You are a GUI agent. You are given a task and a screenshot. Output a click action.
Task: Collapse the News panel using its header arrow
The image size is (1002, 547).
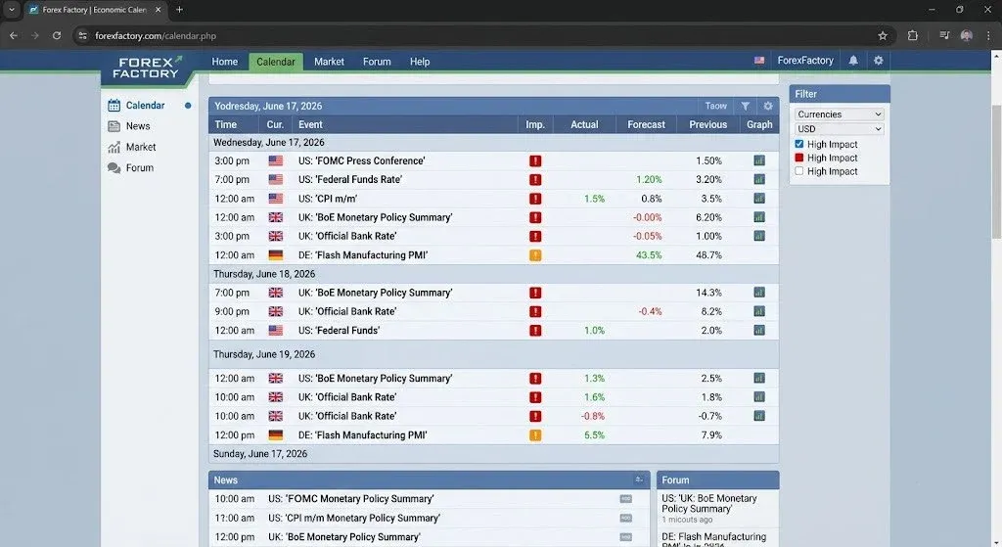click(638, 479)
